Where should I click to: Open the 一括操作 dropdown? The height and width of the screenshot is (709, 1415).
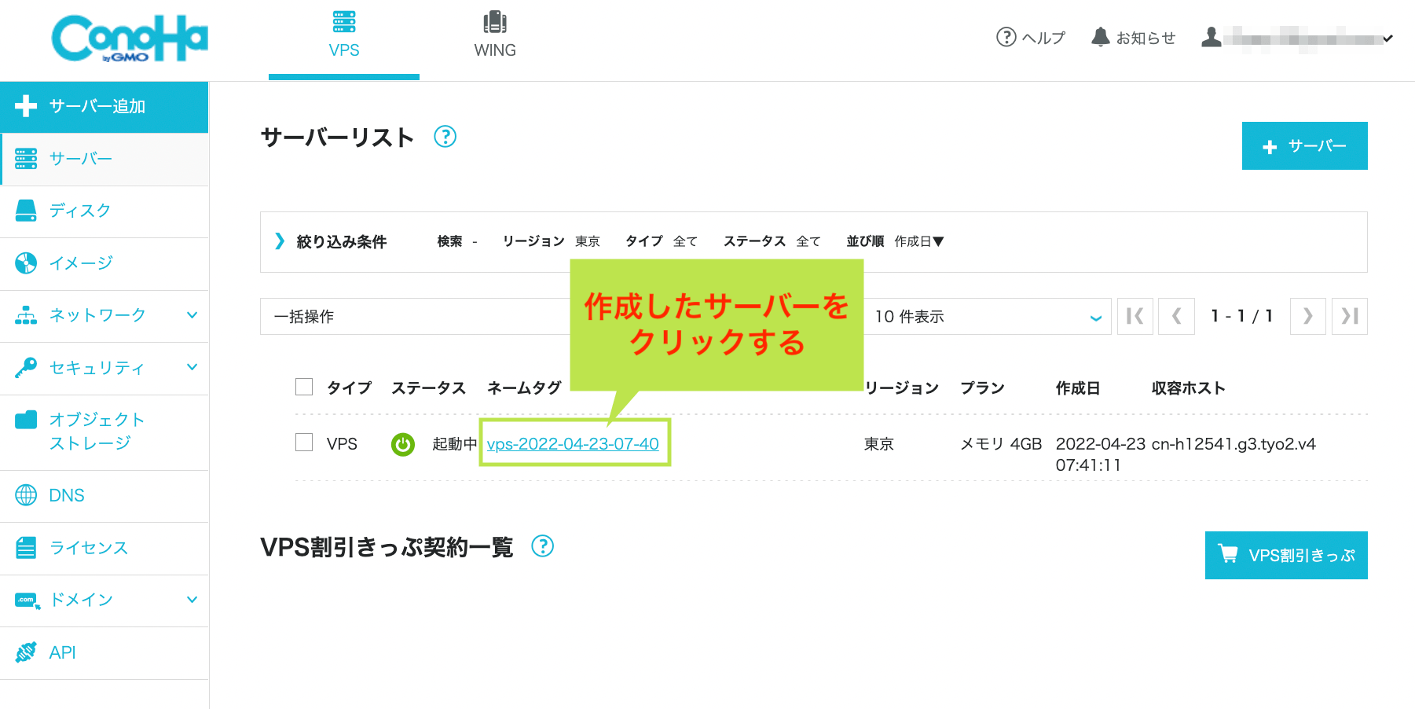[393, 316]
